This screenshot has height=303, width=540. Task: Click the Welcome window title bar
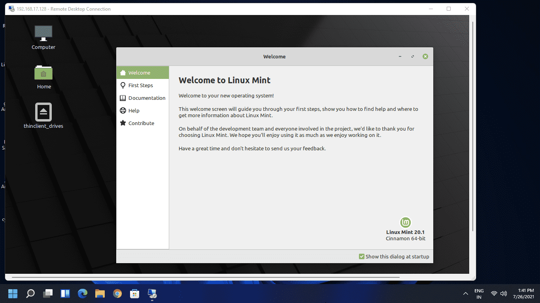pyautogui.click(x=274, y=56)
